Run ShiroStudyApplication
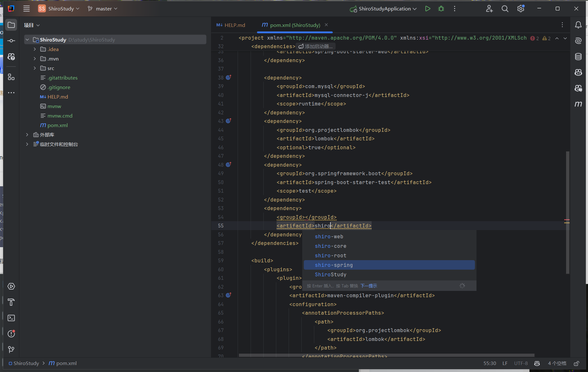588x372 pixels. 428,9
